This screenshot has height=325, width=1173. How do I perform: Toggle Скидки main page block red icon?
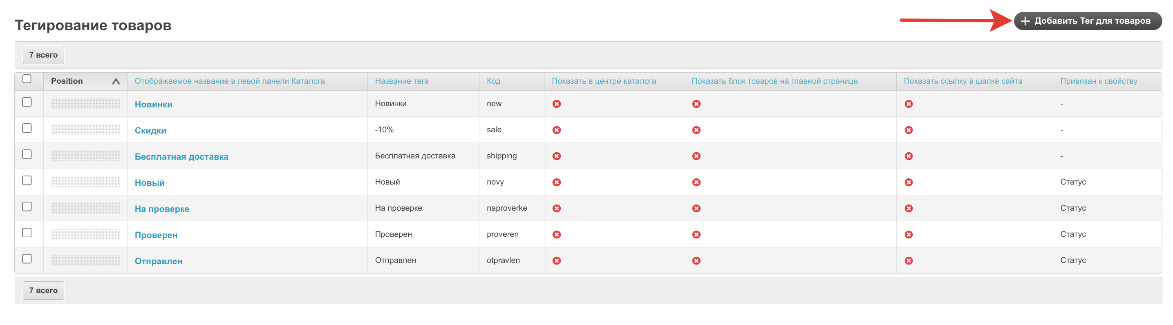coord(696,130)
